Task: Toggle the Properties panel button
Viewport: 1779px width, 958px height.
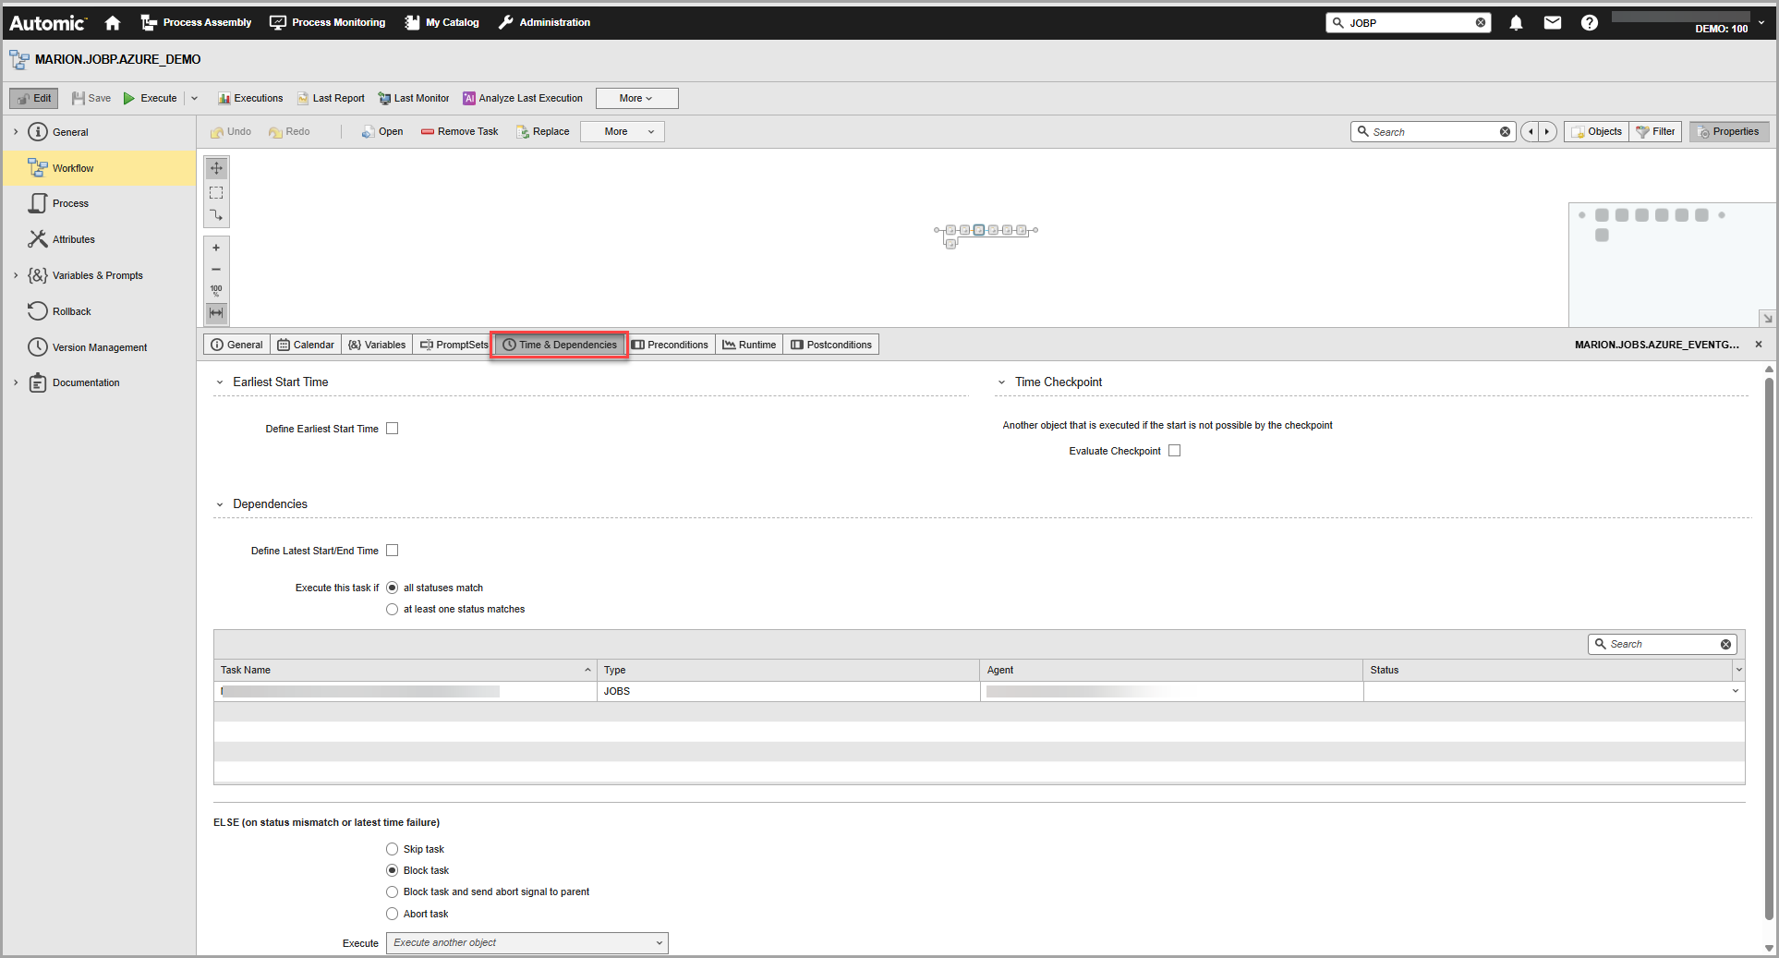Action: (x=1729, y=132)
